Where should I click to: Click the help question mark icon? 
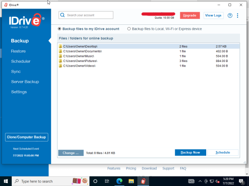point(230,15)
